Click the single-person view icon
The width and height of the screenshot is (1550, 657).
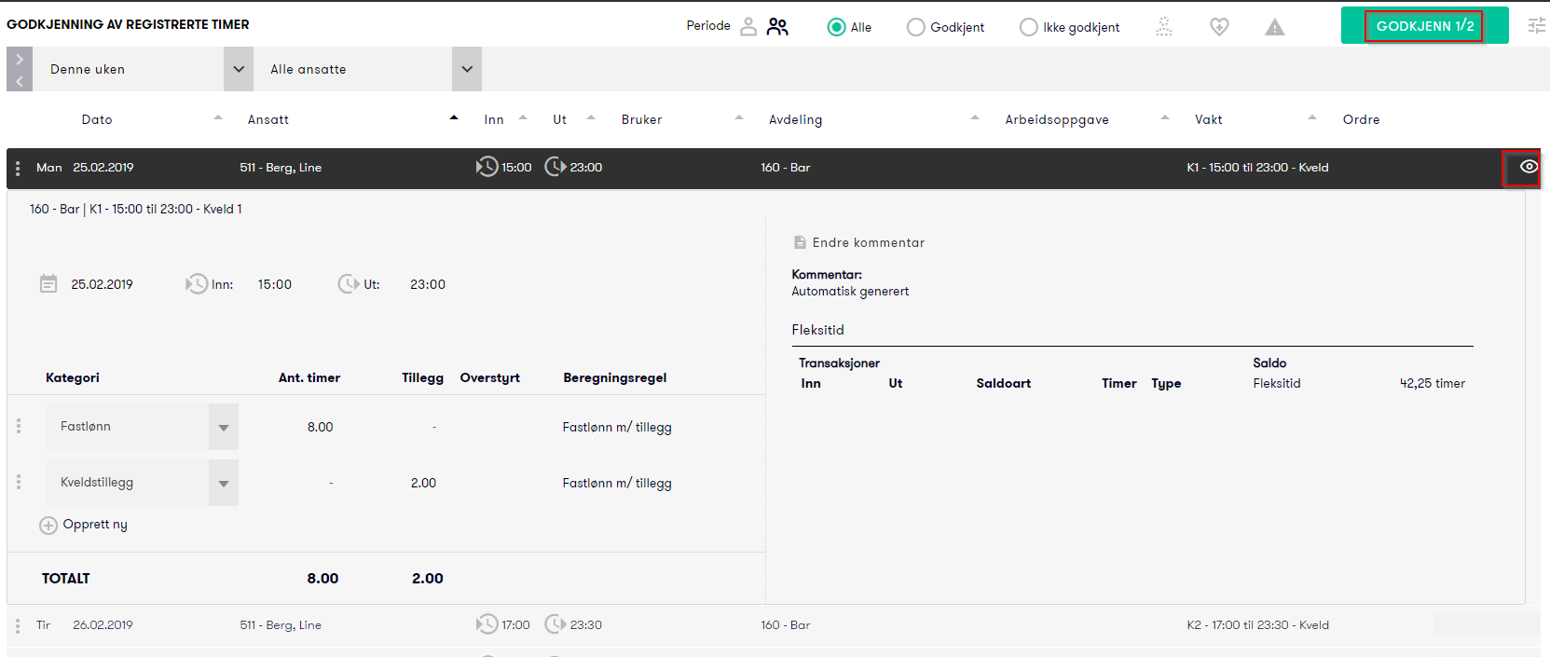tap(748, 26)
